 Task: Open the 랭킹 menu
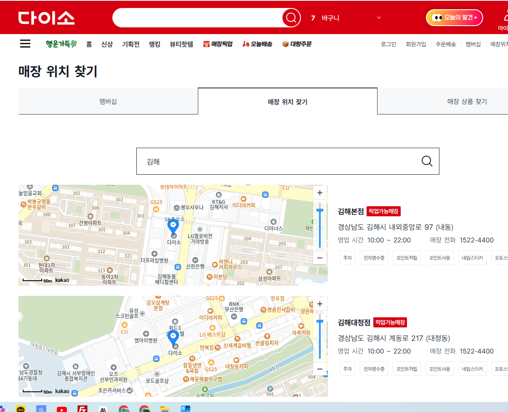(x=154, y=44)
